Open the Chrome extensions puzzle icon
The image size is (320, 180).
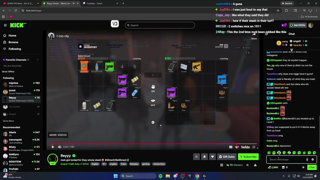pos(286,10)
